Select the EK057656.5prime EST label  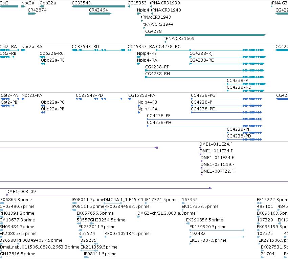95,213
